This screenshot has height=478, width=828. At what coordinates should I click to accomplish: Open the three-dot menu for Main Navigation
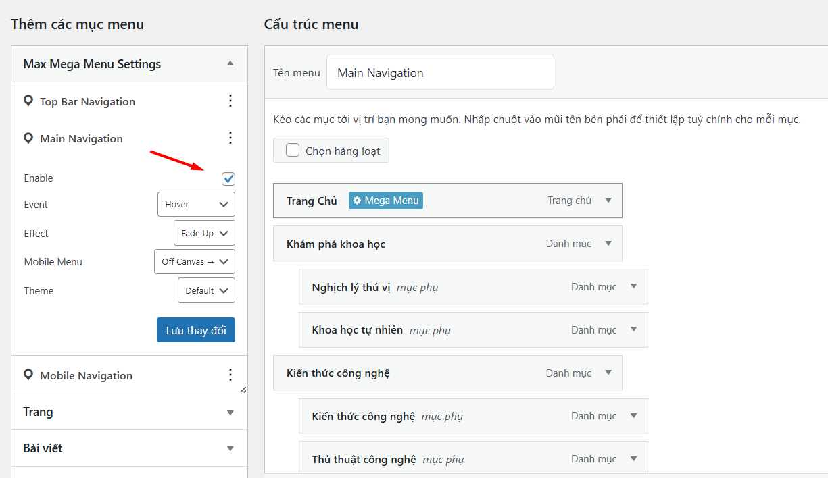[x=230, y=138]
